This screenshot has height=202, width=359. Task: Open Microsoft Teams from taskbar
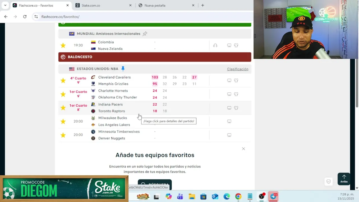(180, 196)
